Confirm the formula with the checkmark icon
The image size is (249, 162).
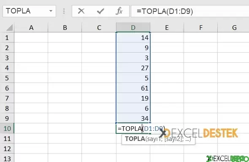click(x=100, y=11)
